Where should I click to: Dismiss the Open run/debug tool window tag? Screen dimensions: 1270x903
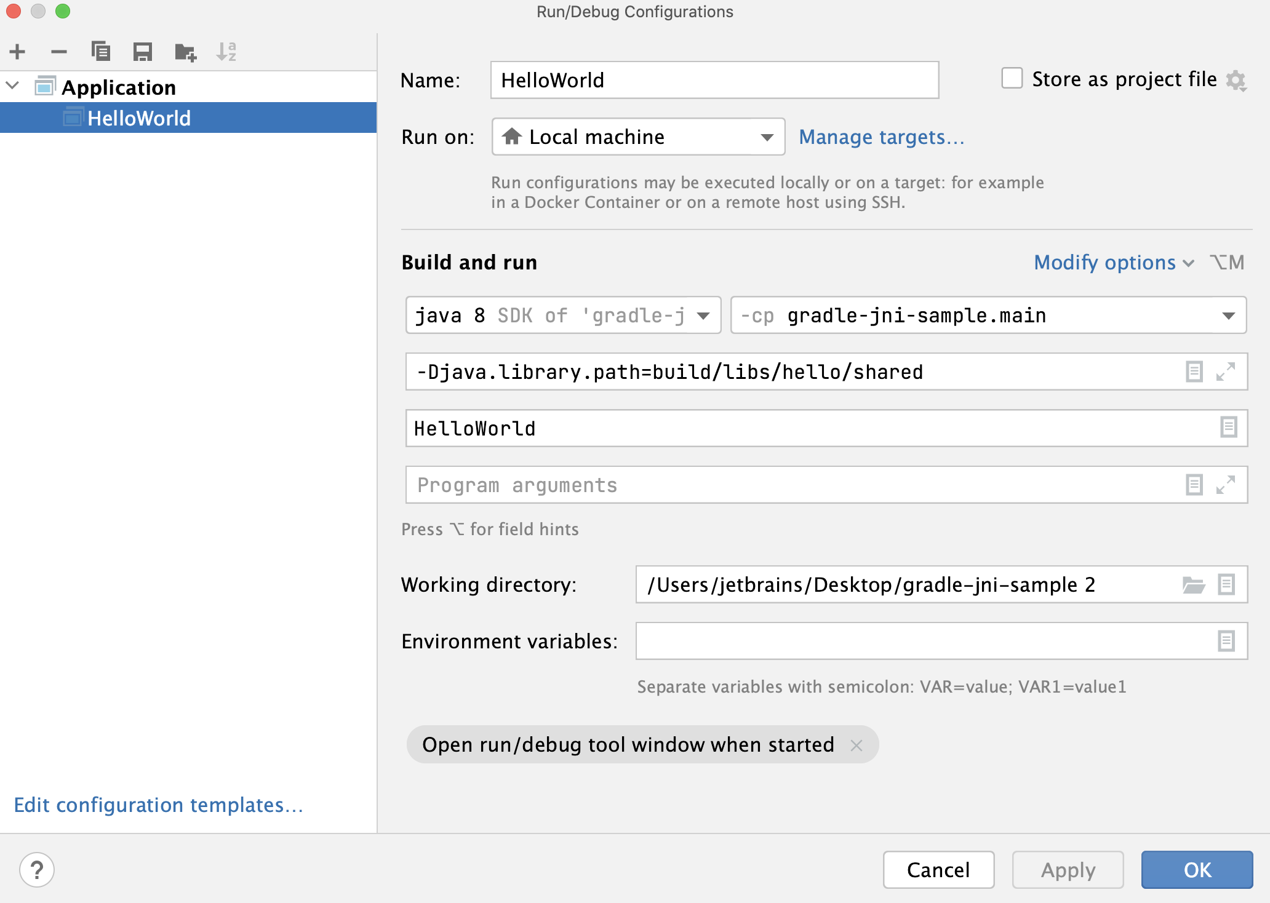tap(857, 744)
